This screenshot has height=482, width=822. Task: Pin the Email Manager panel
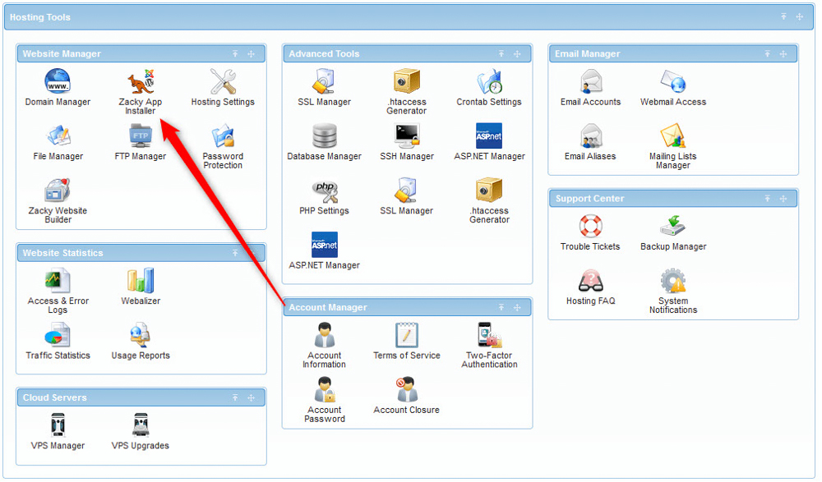pos(767,53)
